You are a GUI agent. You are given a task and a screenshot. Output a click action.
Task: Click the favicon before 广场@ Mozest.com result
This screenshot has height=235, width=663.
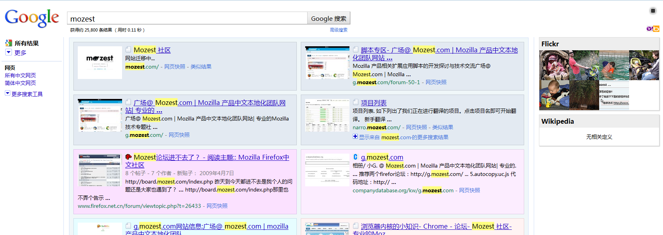pyautogui.click(x=128, y=102)
